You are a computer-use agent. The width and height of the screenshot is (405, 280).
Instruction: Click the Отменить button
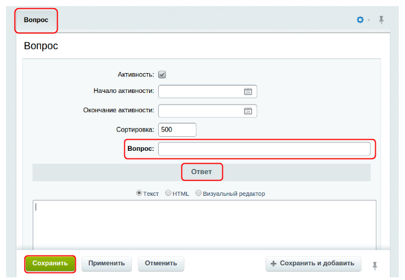pyautogui.click(x=161, y=264)
